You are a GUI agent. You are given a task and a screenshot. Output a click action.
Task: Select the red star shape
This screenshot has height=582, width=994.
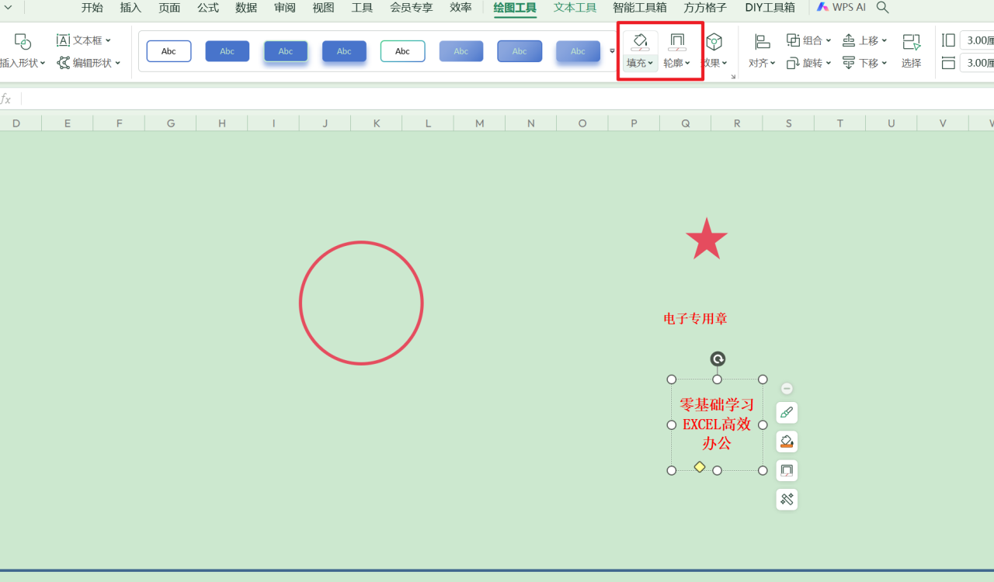pyautogui.click(x=707, y=241)
